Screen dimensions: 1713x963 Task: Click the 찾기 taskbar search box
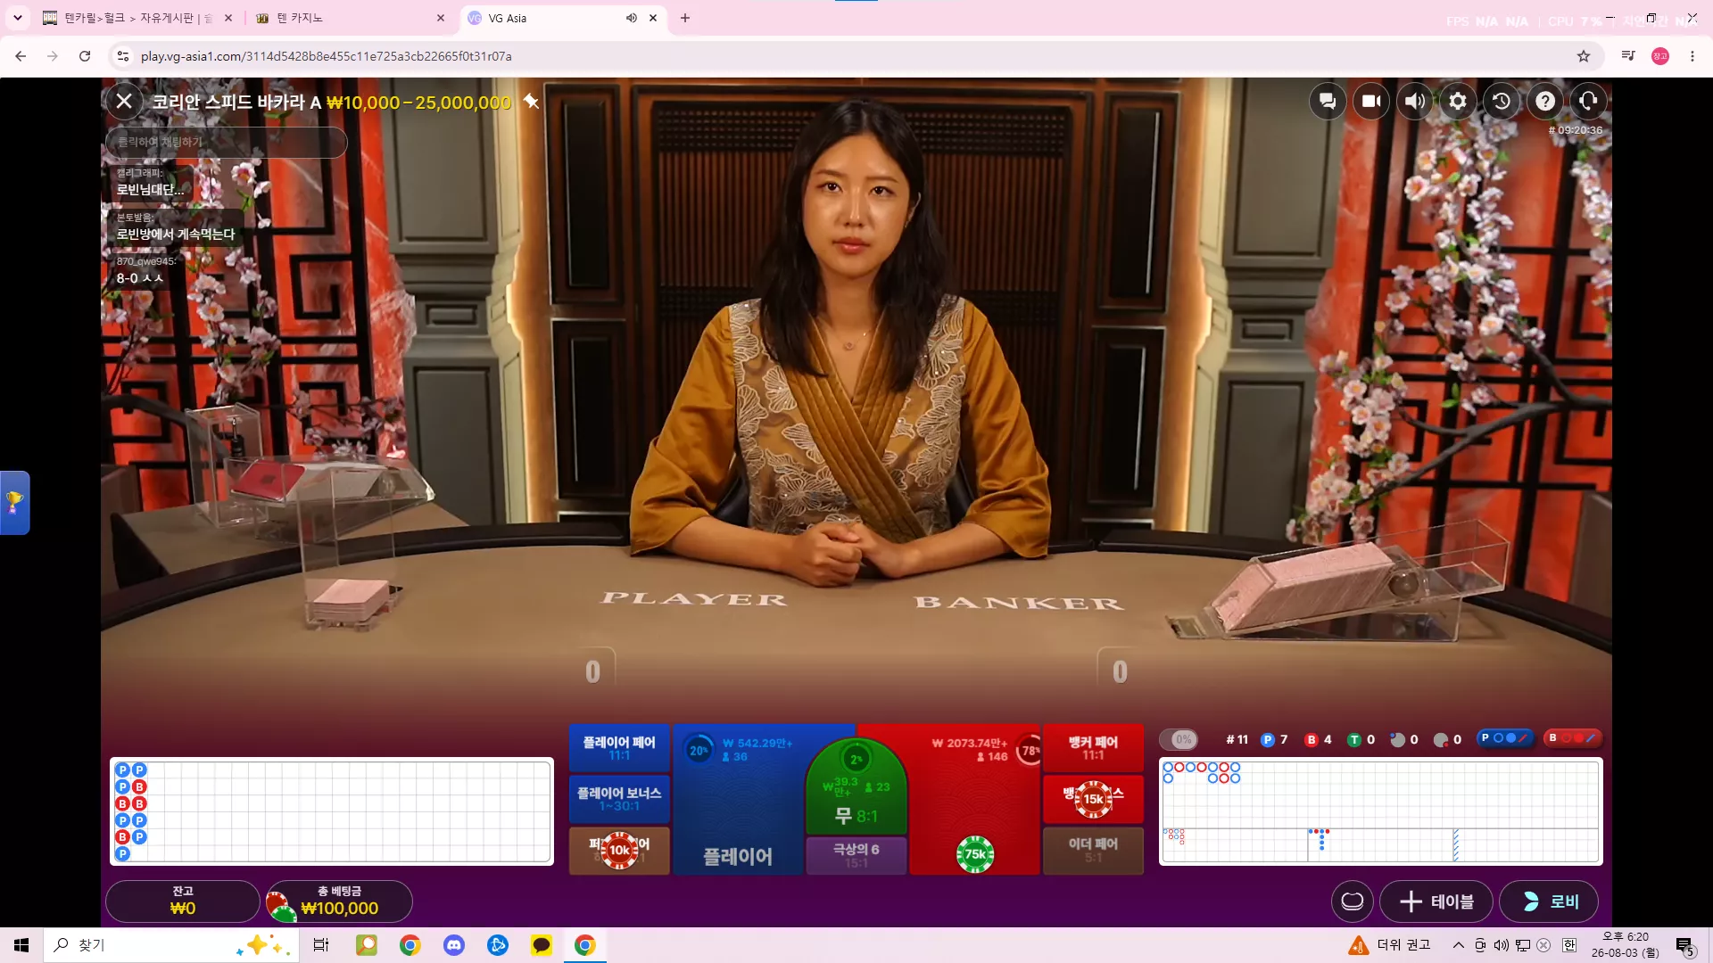(x=170, y=945)
